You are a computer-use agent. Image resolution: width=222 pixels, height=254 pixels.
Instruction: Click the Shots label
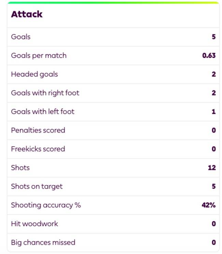tap(20, 168)
